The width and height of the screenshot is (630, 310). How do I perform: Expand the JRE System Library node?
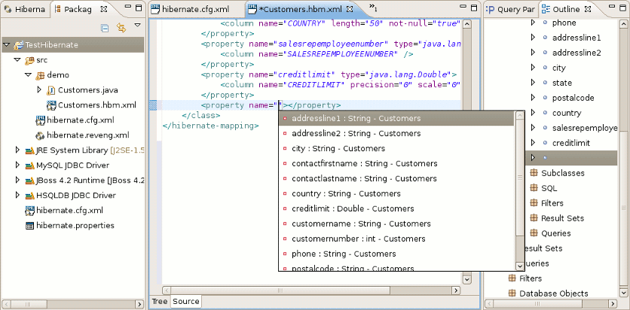coord(17,150)
